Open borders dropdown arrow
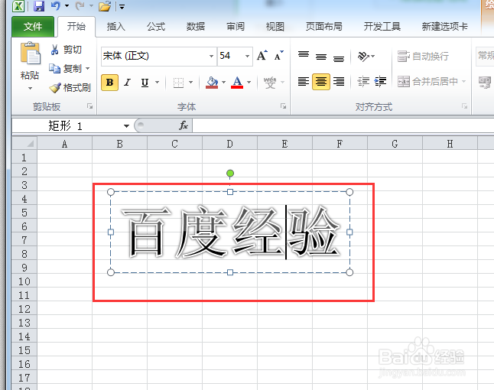Image resolution: width=494 pixels, height=390 pixels. click(190, 83)
